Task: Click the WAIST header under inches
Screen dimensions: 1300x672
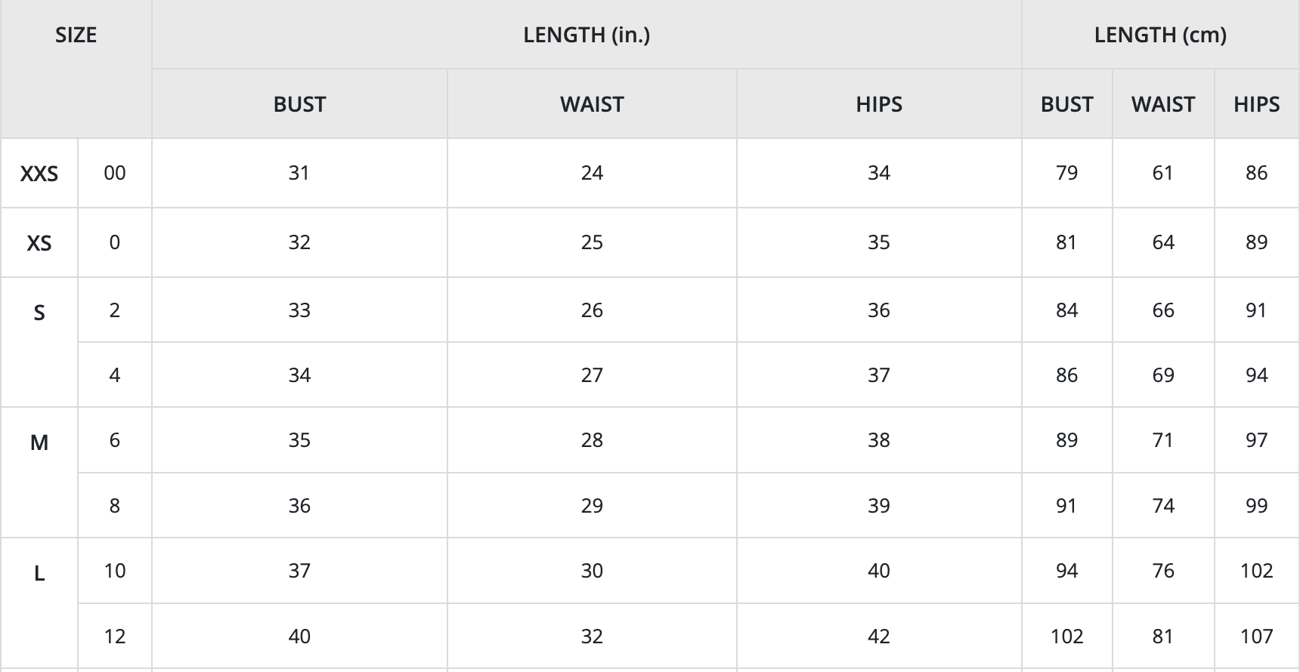Action: (592, 104)
